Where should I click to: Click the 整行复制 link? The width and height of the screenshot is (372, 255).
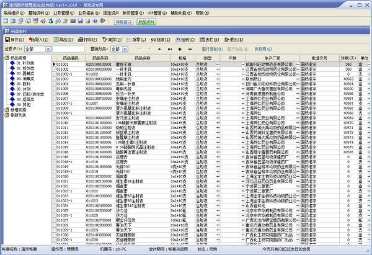tap(212, 49)
